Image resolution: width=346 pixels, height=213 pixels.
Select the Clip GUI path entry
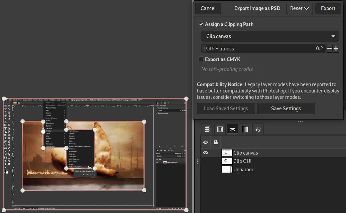coord(241,161)
